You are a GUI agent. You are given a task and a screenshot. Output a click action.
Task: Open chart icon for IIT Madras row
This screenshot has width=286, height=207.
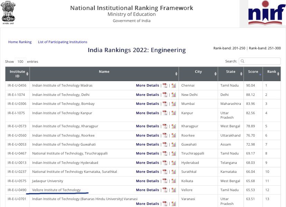tap(174, 86)
